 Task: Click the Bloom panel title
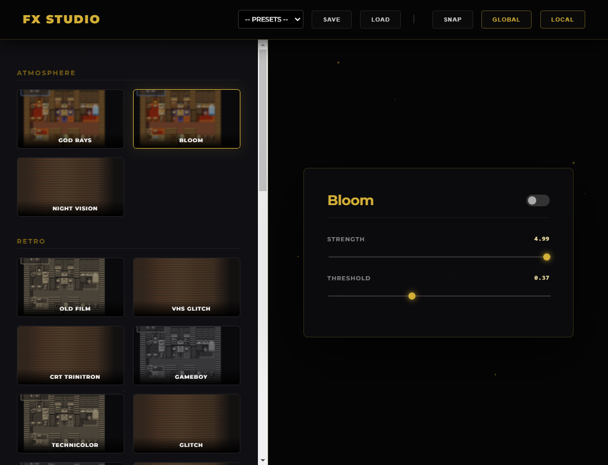351,200
